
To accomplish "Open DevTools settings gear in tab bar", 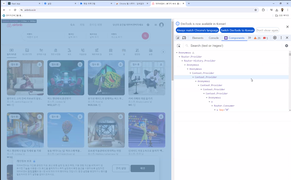I will click(275, 38).
